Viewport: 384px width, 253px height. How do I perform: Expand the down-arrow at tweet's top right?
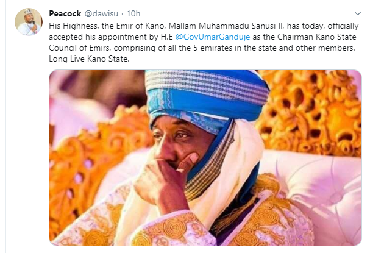pyautogui.click(x=358, y=13)
